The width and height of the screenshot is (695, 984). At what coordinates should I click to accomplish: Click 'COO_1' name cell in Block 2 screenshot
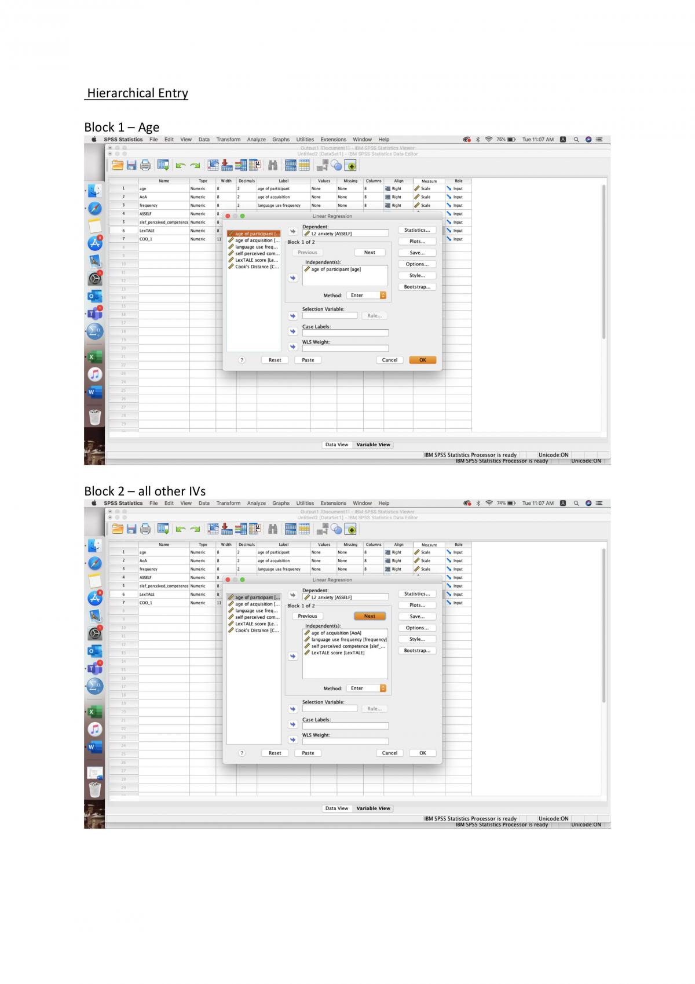[x=164, y=603]
